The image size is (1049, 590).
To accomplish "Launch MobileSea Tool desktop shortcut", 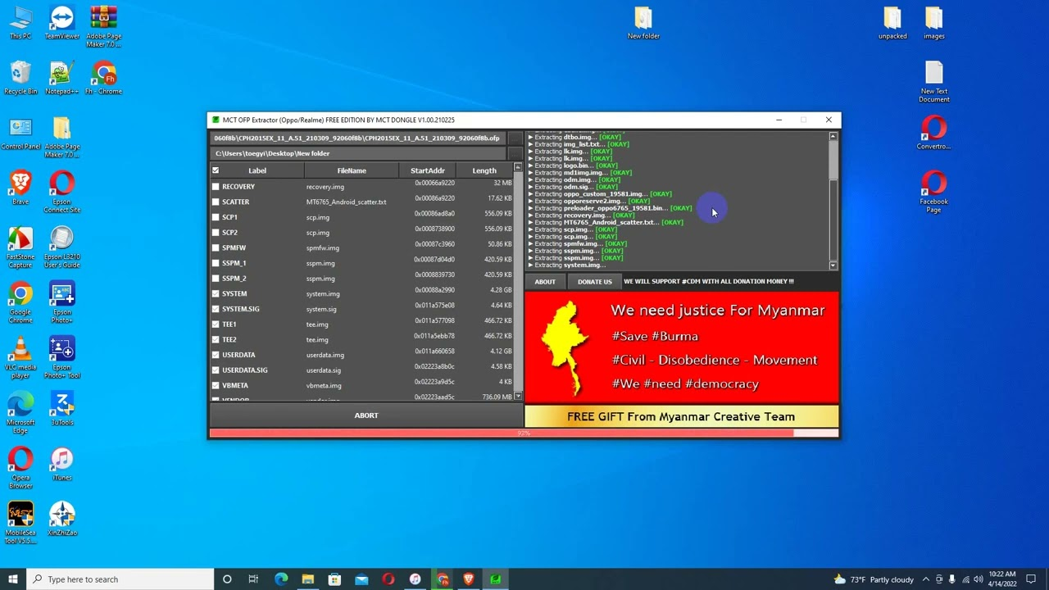I will click(20, 523).
